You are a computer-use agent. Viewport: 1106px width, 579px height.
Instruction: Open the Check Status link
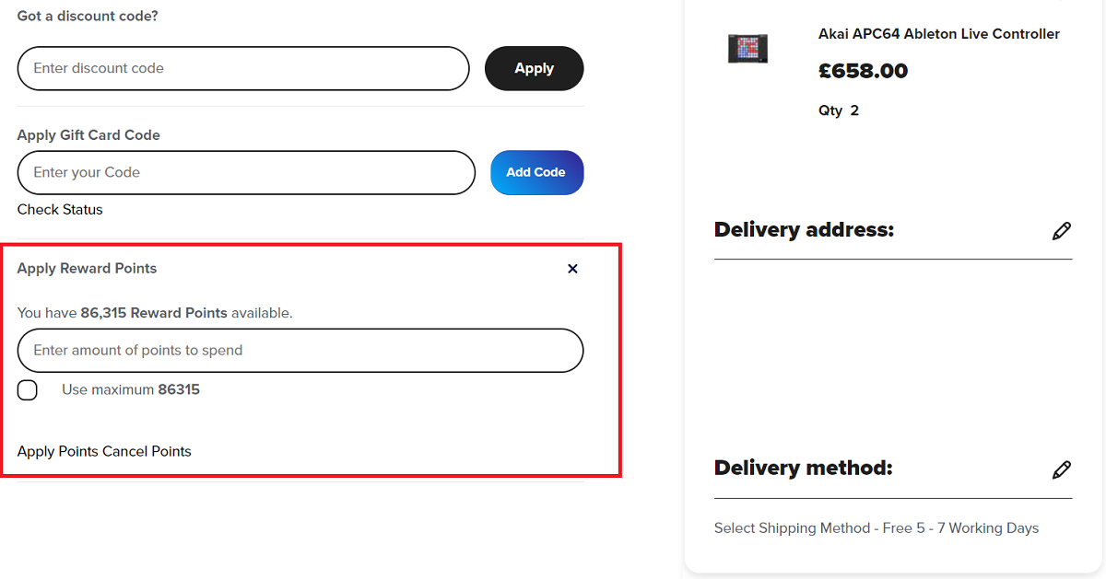point(60,210)
